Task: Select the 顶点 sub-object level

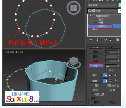Action: 101,19
